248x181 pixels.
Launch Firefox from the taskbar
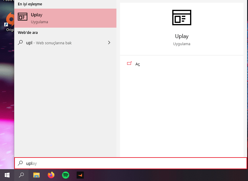point(51,175)
